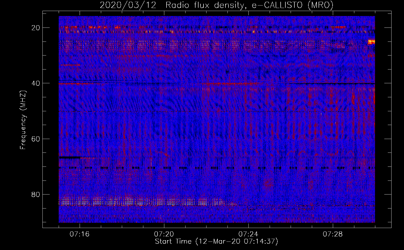Viewport: 404px width, 250px height.
Task: Click the 07:16 time tick label
Action: [x=80, y=234]
